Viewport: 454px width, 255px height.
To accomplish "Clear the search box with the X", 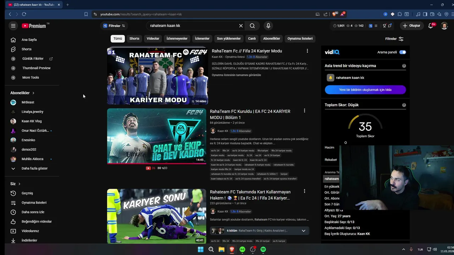I will coord(241,25).
